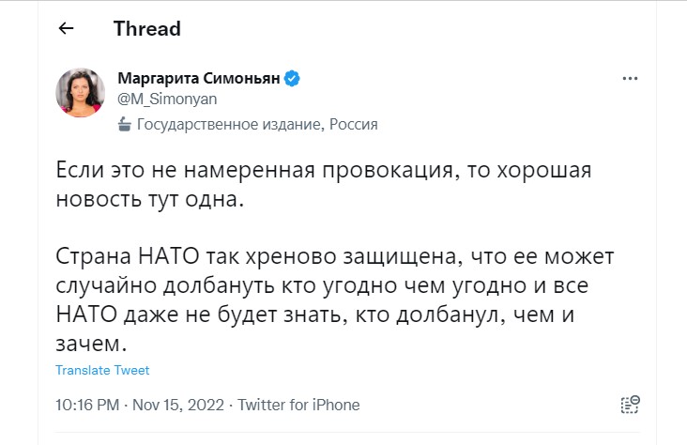The width and height of the screenshot is (687, 445).
Task: Click the final word 'зачем.' of the tweet
Action: (89, 343)
